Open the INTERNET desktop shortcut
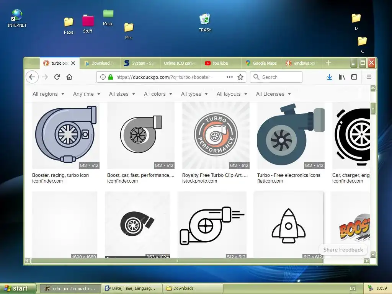 point(17,18)
